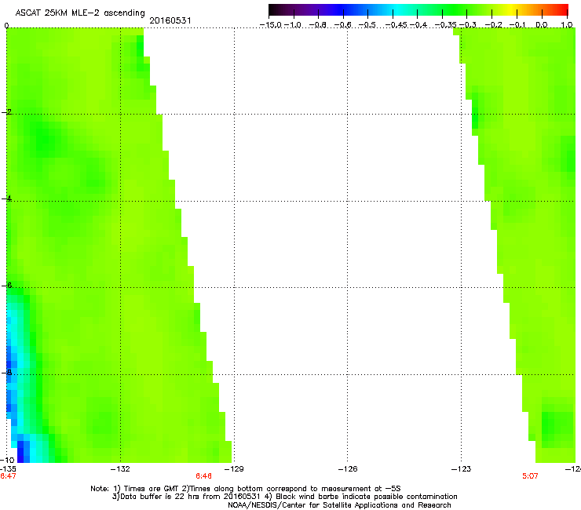581x510 pixels.
Task: Click the latitude axis label -8
Action: tap(6, 373)
